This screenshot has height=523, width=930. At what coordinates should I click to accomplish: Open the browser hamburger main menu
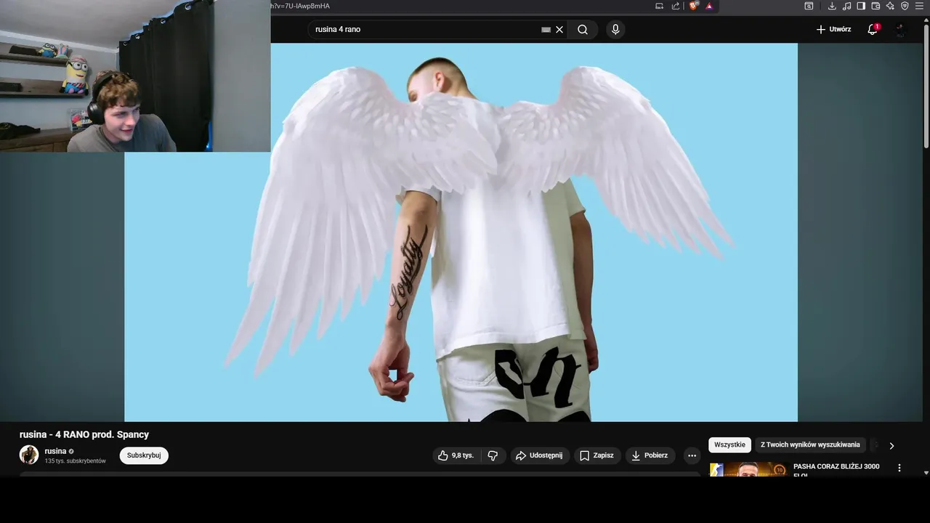919,6
